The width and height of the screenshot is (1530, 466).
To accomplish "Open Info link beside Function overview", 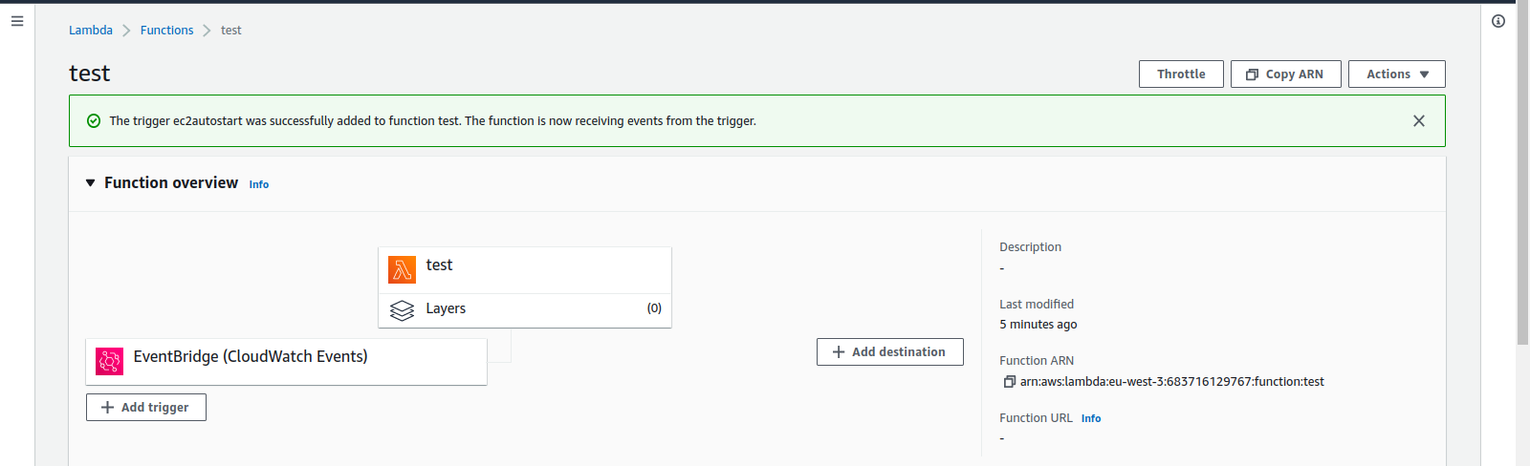I will coord(259,184).
